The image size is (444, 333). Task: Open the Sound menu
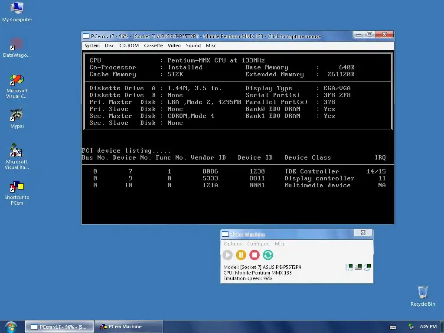point(193,46)
